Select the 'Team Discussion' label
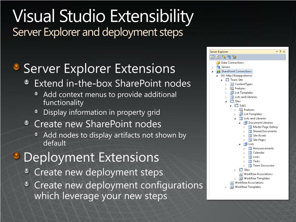This screenshot has width=296, height=222. point(264,166)
